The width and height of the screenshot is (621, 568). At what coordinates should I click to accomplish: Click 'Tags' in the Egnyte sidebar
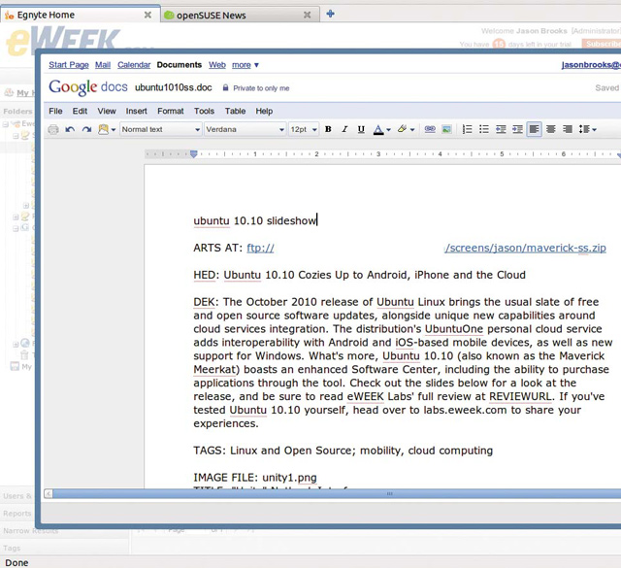(12, 549)
